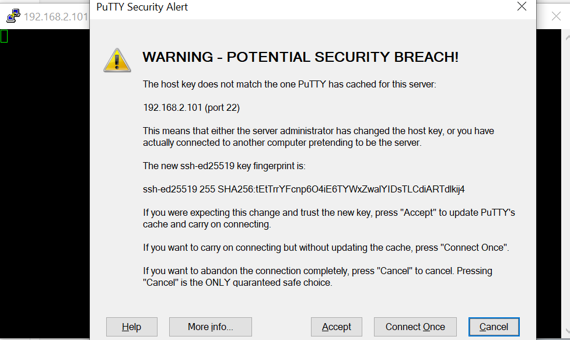This screenshot has height=340, width=570.
Task: Click the yellow warning triangle icon
Action: pyautogui.click(x=117, y=59)
